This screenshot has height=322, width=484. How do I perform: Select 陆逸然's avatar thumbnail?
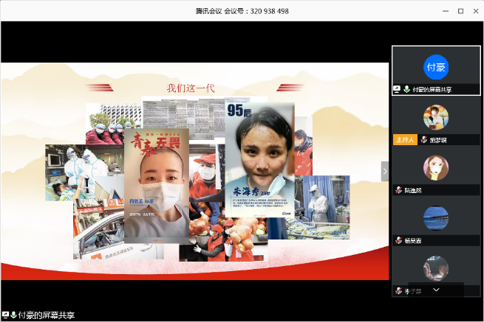(x=435, y=169)
